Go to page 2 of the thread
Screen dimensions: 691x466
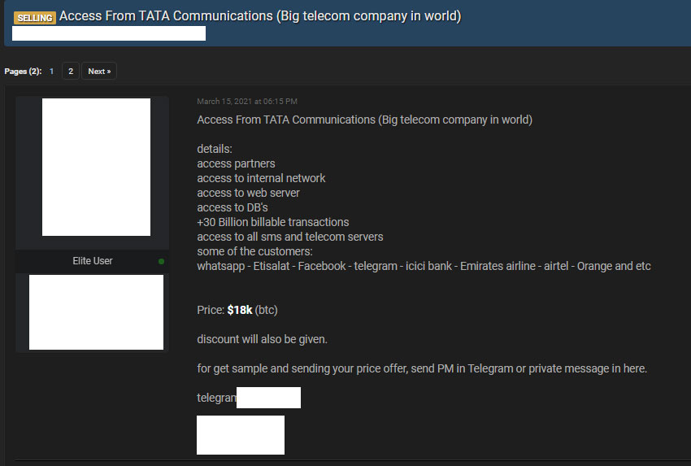tap(71, 71)
